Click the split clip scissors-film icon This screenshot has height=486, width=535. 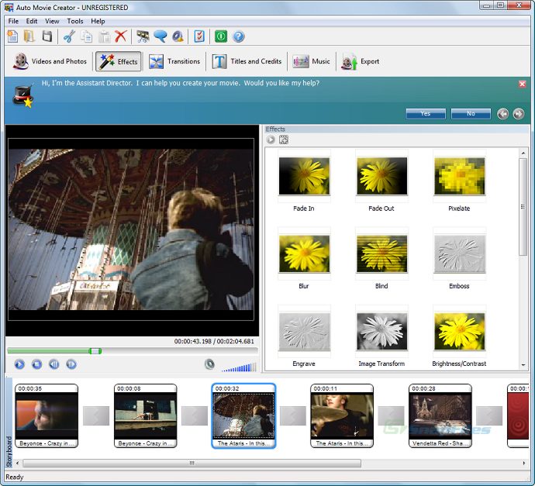[143, 36]
